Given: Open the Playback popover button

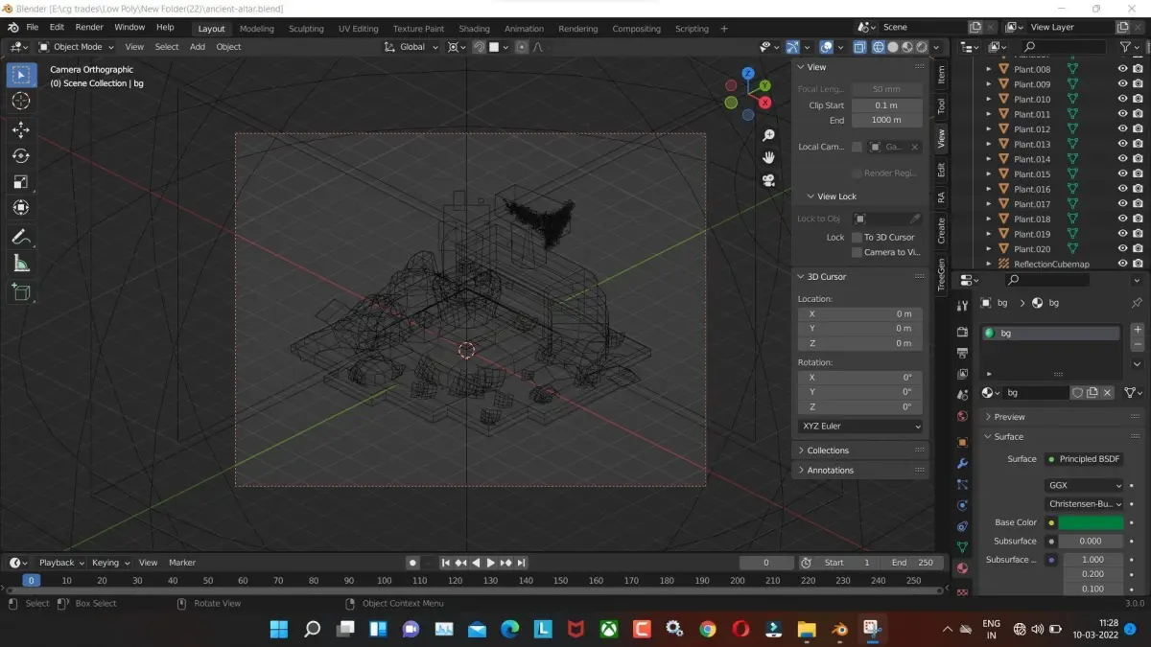Looking at the screenshot, I should 62,563.
